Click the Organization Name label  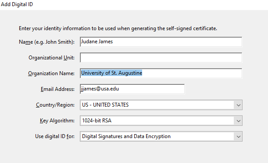pos(51,73)
